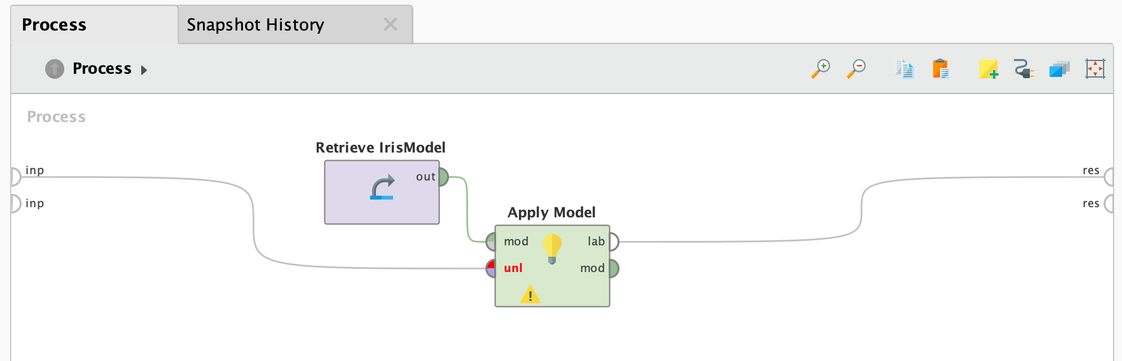Switch to the Snapshot History tab
Screen dimensions: 1122x361
click(256, 25)
